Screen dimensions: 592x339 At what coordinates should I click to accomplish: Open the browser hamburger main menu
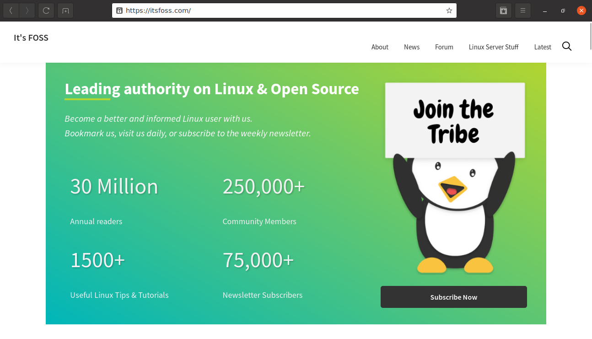pyautogui.click(x=523, y=10)
